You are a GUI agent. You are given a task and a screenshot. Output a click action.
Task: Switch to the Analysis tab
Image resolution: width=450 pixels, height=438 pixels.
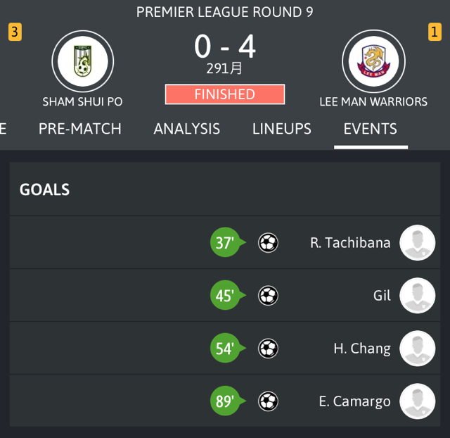tap(186, 129)
